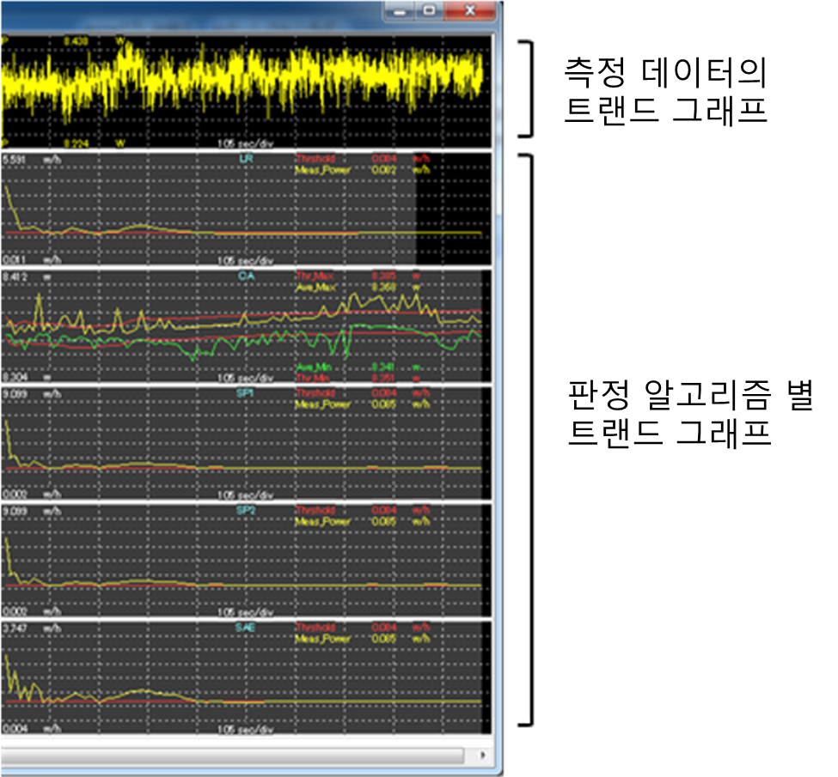
Task: Select the CA graph title label
Action: click(245, 276)
